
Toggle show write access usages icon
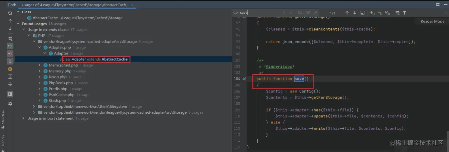tap(10, 53)
